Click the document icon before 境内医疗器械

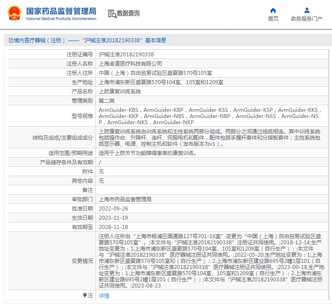click(11, 41)
